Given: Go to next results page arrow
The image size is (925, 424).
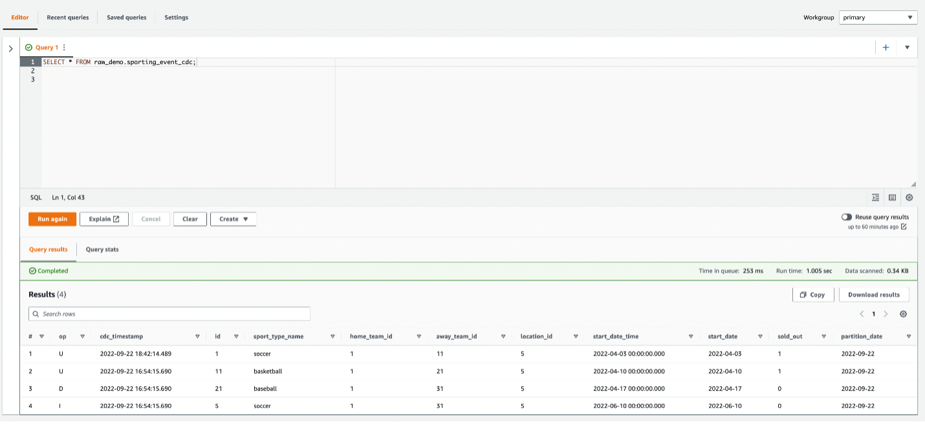Looking at the screenshot, I should click(x=886, y=314).
